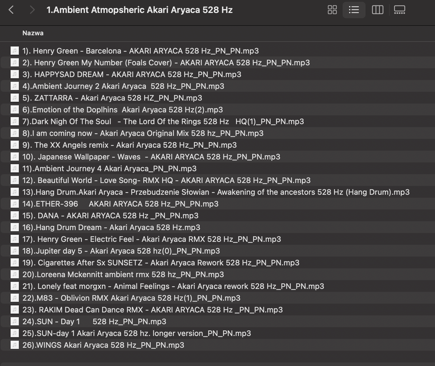Select Hang Drum Dream mp3 file
435x366 pixels.
pos(111,227)
